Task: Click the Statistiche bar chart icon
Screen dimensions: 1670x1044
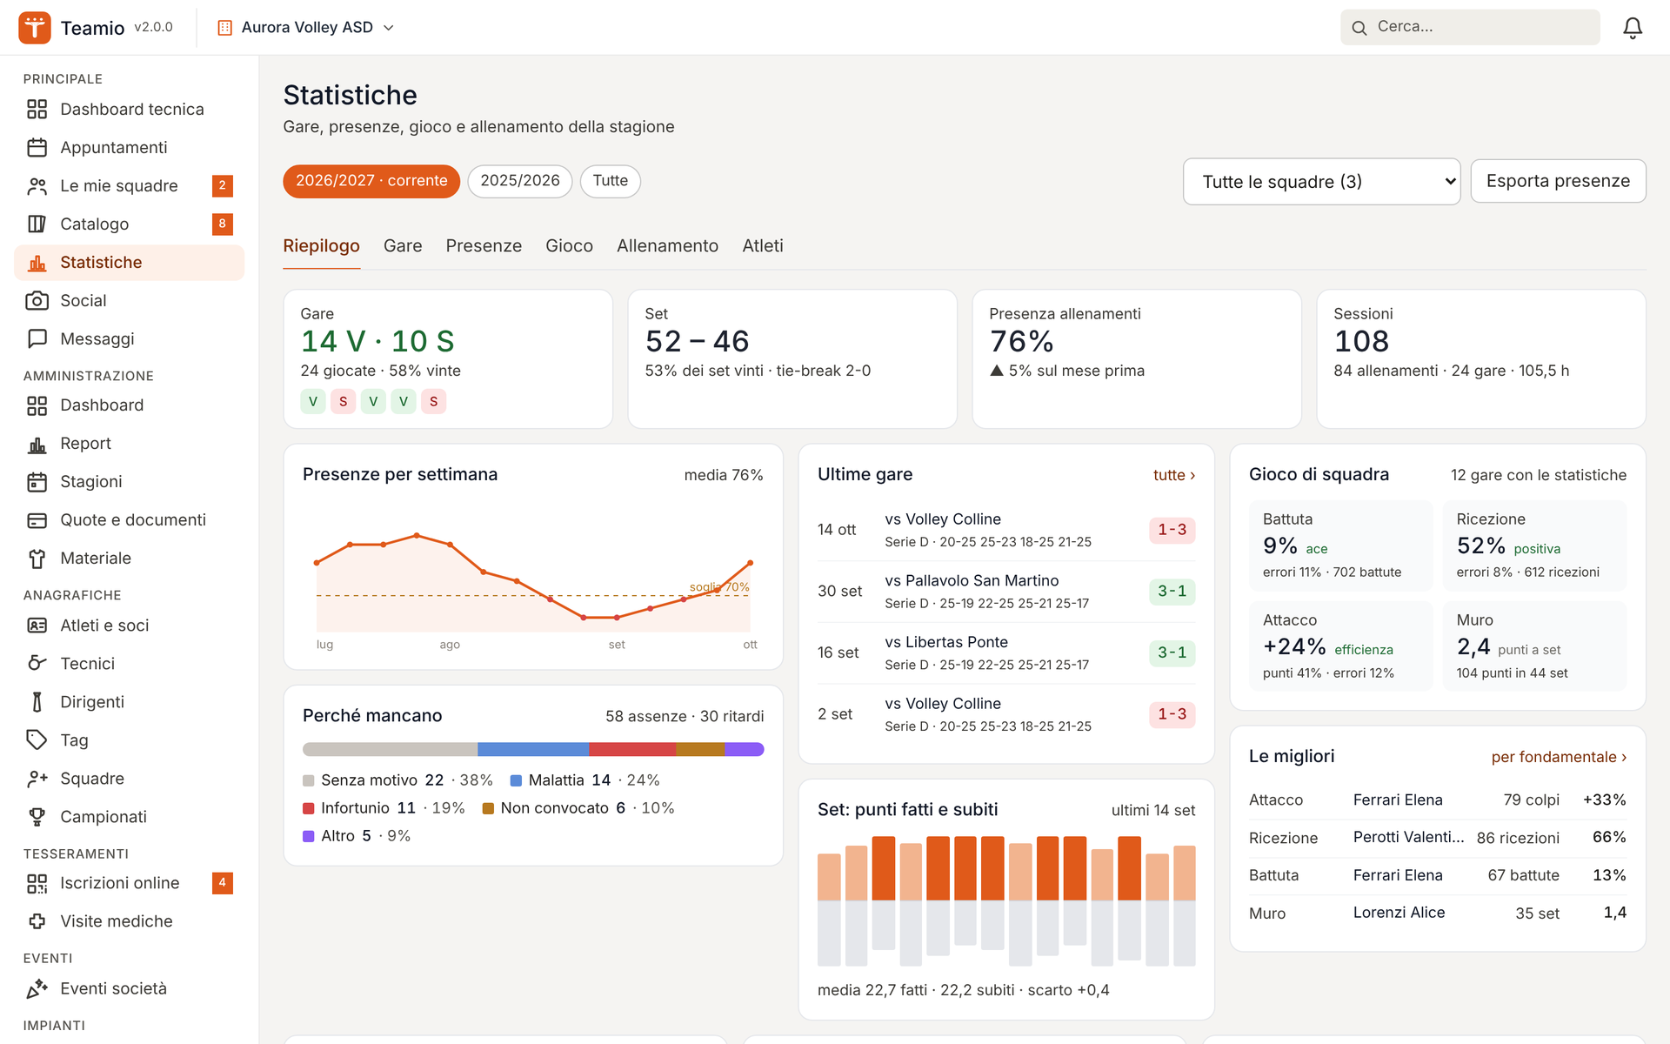Action: (37, 262)
